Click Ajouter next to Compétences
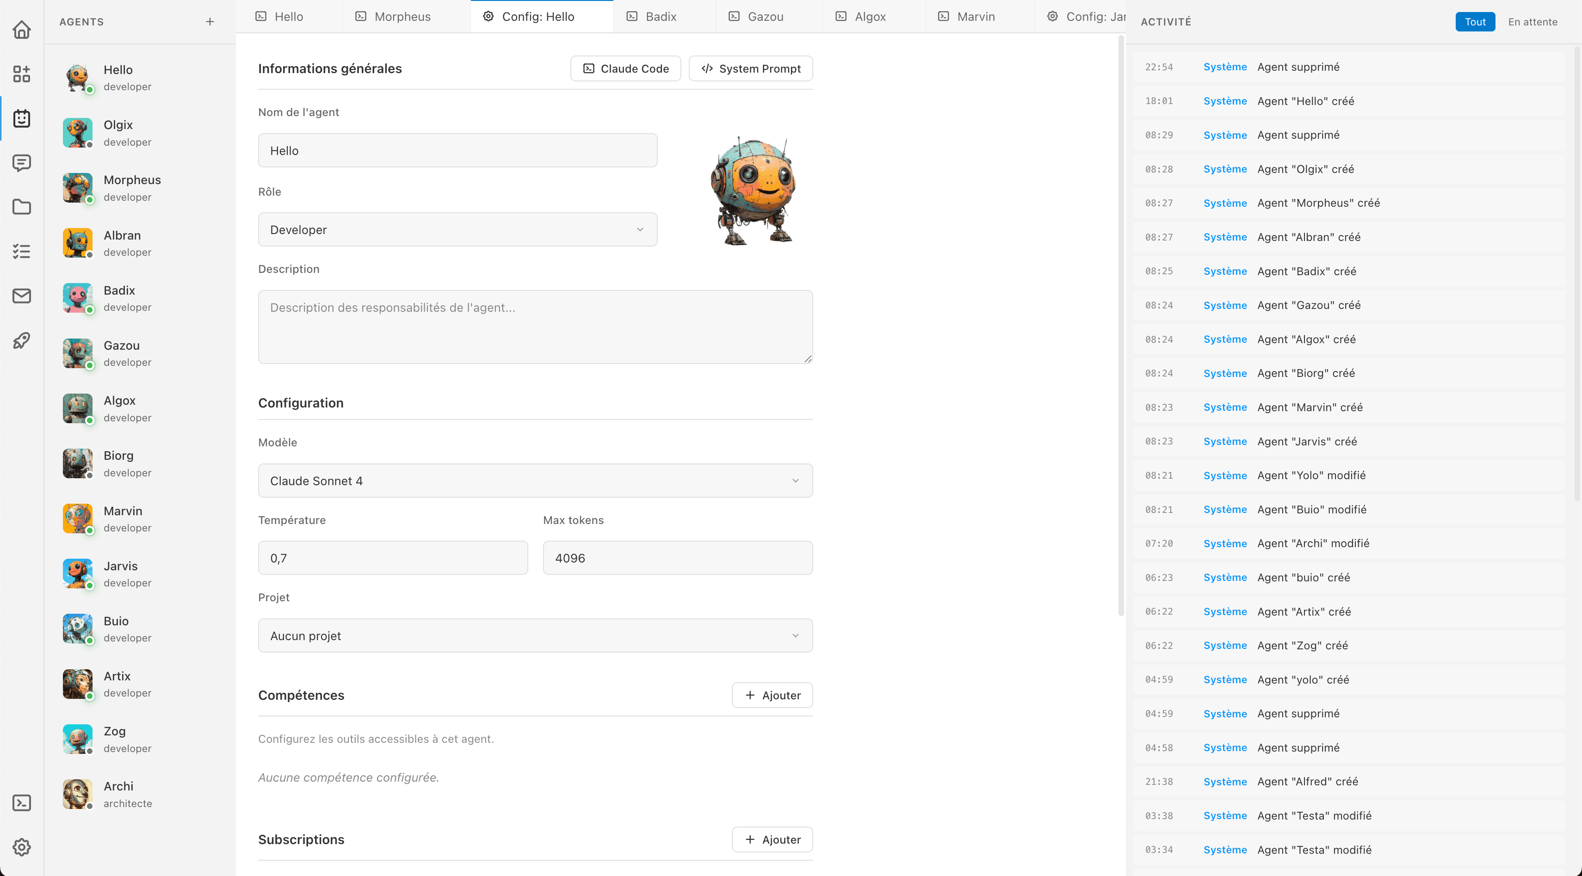 pos(772,695)
